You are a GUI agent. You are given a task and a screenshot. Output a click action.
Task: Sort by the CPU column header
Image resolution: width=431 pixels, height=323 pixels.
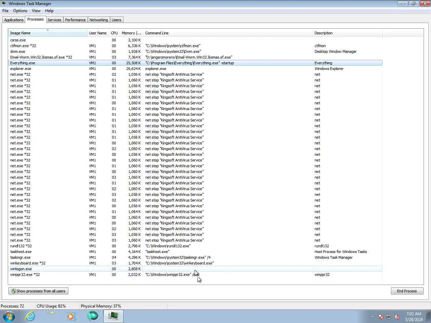click(114, 33)
